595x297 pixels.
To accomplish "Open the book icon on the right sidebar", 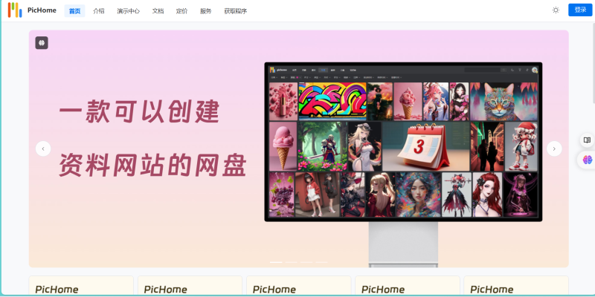I will [587, 140].
